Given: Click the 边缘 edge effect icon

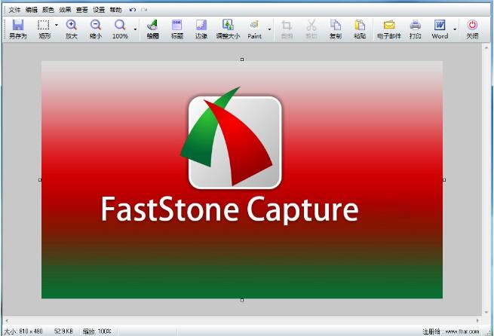Looking at the screenshot, I should tap(201, 29).
